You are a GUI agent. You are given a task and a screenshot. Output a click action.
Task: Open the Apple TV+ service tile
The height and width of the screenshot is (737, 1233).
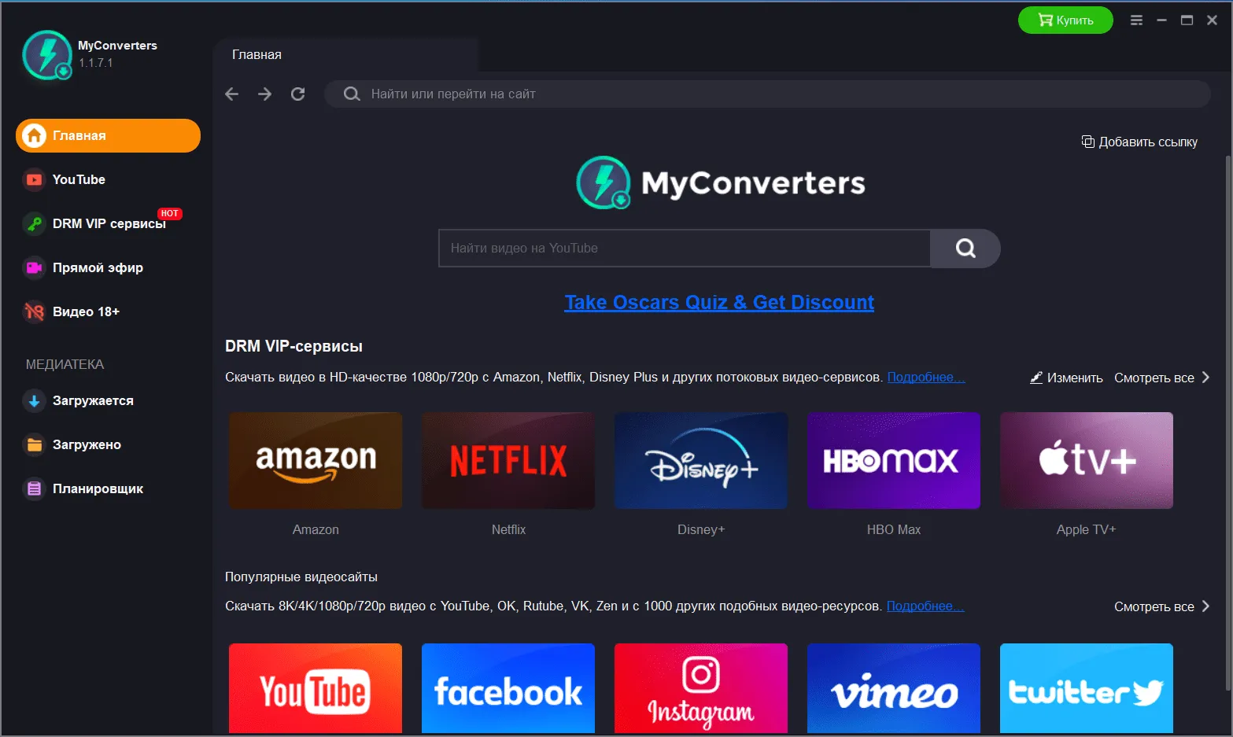point(1087,461)
